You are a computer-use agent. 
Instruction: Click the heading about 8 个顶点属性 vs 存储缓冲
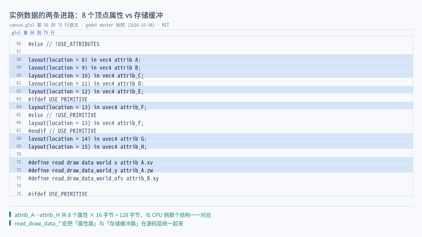[x=86, y=15]
